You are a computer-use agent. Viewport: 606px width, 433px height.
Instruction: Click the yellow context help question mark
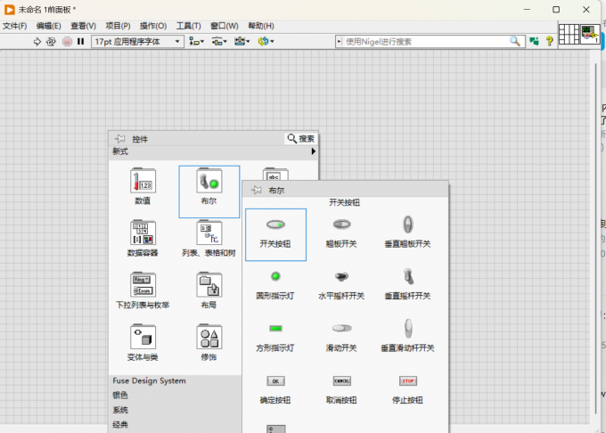(x=549, y=41)
